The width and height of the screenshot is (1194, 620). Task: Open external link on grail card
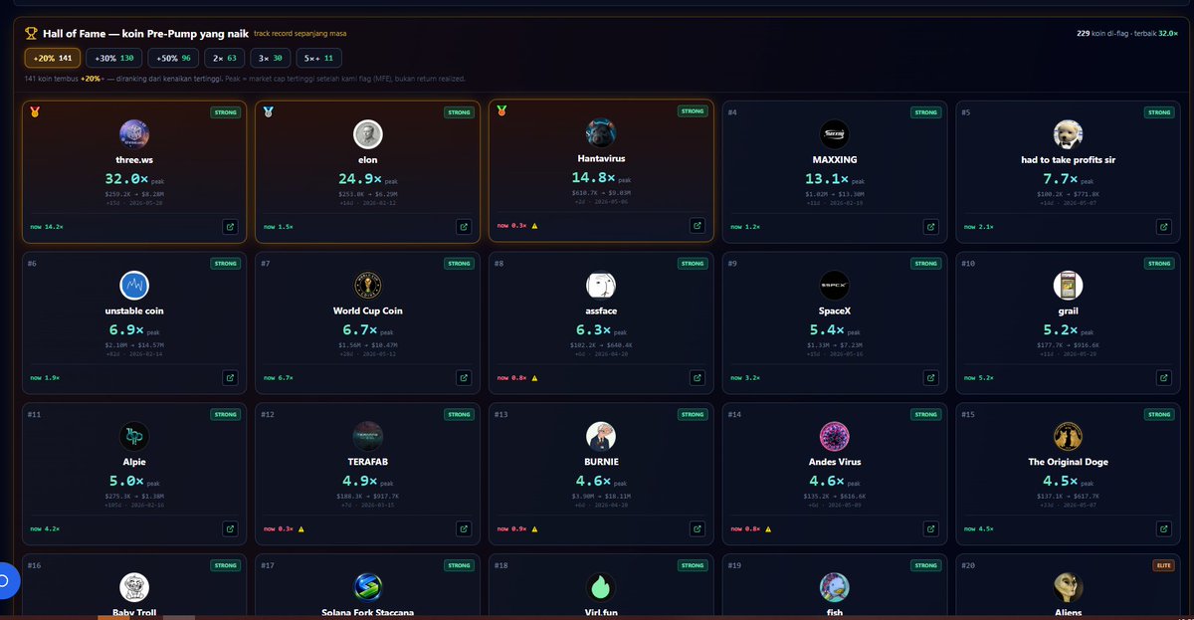pos(1164,377)
